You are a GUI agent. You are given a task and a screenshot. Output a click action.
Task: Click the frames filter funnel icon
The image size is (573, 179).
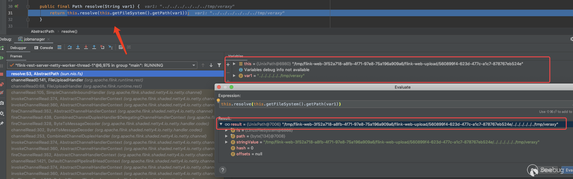click(x=219, y=65)
